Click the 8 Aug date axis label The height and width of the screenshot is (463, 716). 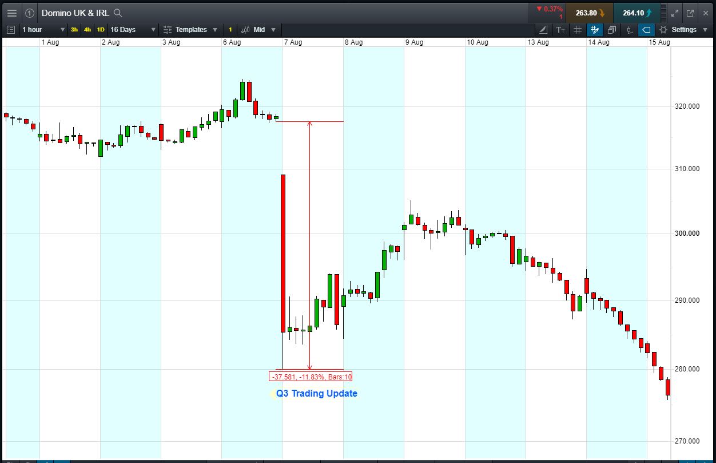[x=353, y=42]
